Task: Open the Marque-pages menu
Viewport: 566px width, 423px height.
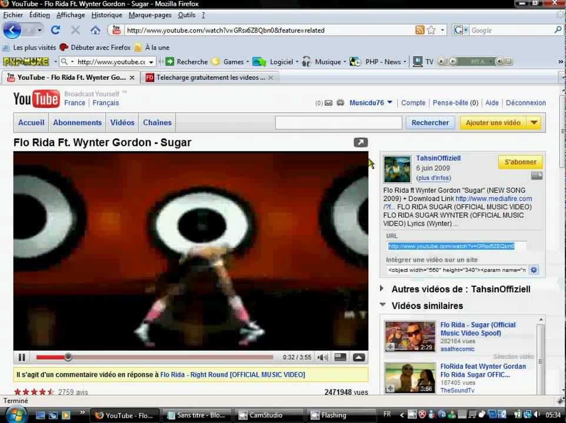Action: [x=150, y=15]
